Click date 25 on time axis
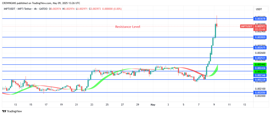 pos(107,105)
